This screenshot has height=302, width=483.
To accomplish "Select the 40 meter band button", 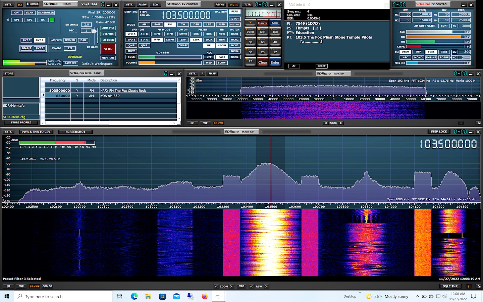I will pyautogui.click(x=275, y=42).
